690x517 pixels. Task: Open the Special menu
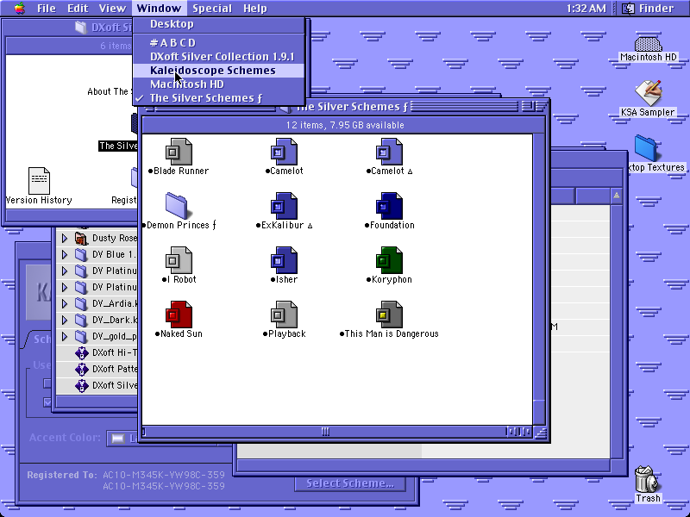(x=211, y=8)
